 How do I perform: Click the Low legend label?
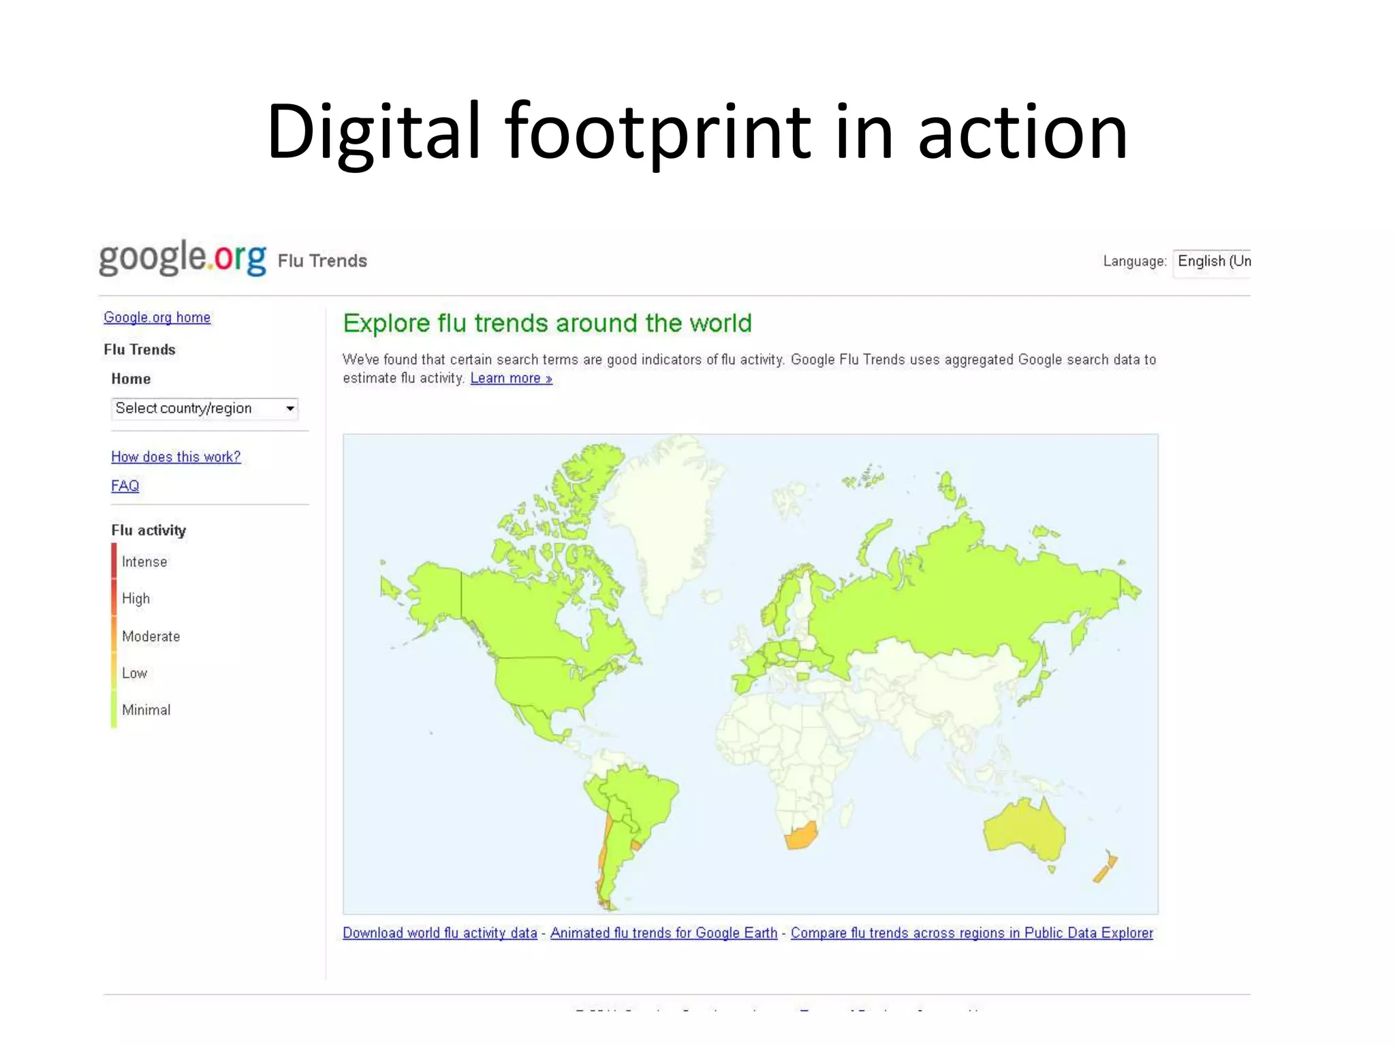[135, 673]
